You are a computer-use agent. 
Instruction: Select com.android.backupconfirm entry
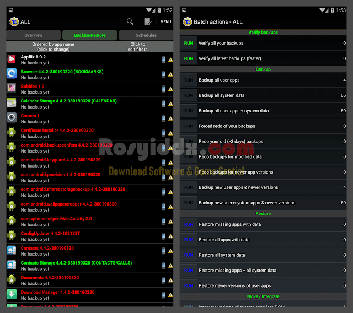(x=90, y=148)
